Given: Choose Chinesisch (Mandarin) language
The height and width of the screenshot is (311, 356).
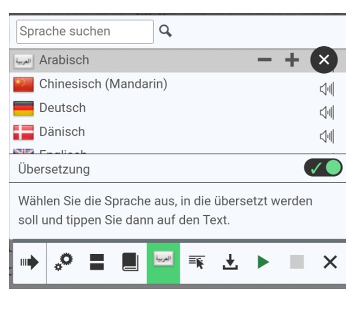Looking at the screenshot, I should point(103,84).
